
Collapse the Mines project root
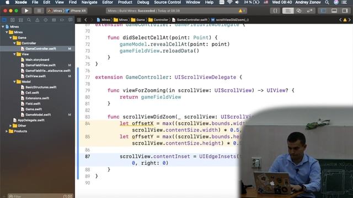3,27
